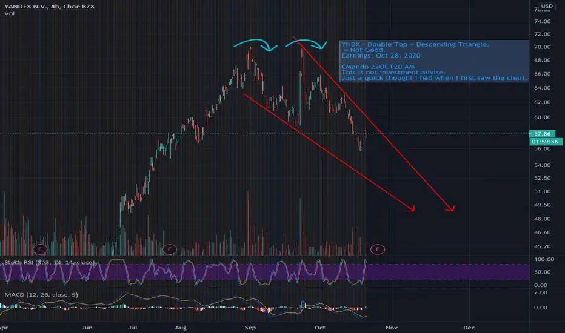Click the YANDEX N.V., 4h, Cboe BZX title
This screenshot has width=565, height=333.
point(49,7)
